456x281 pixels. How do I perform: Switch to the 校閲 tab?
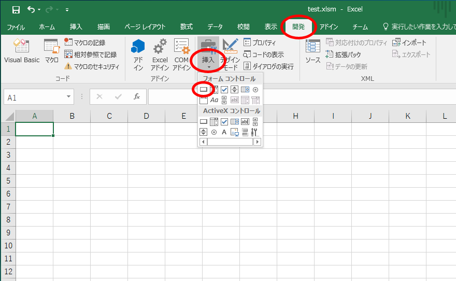click(x=243, y=27)
